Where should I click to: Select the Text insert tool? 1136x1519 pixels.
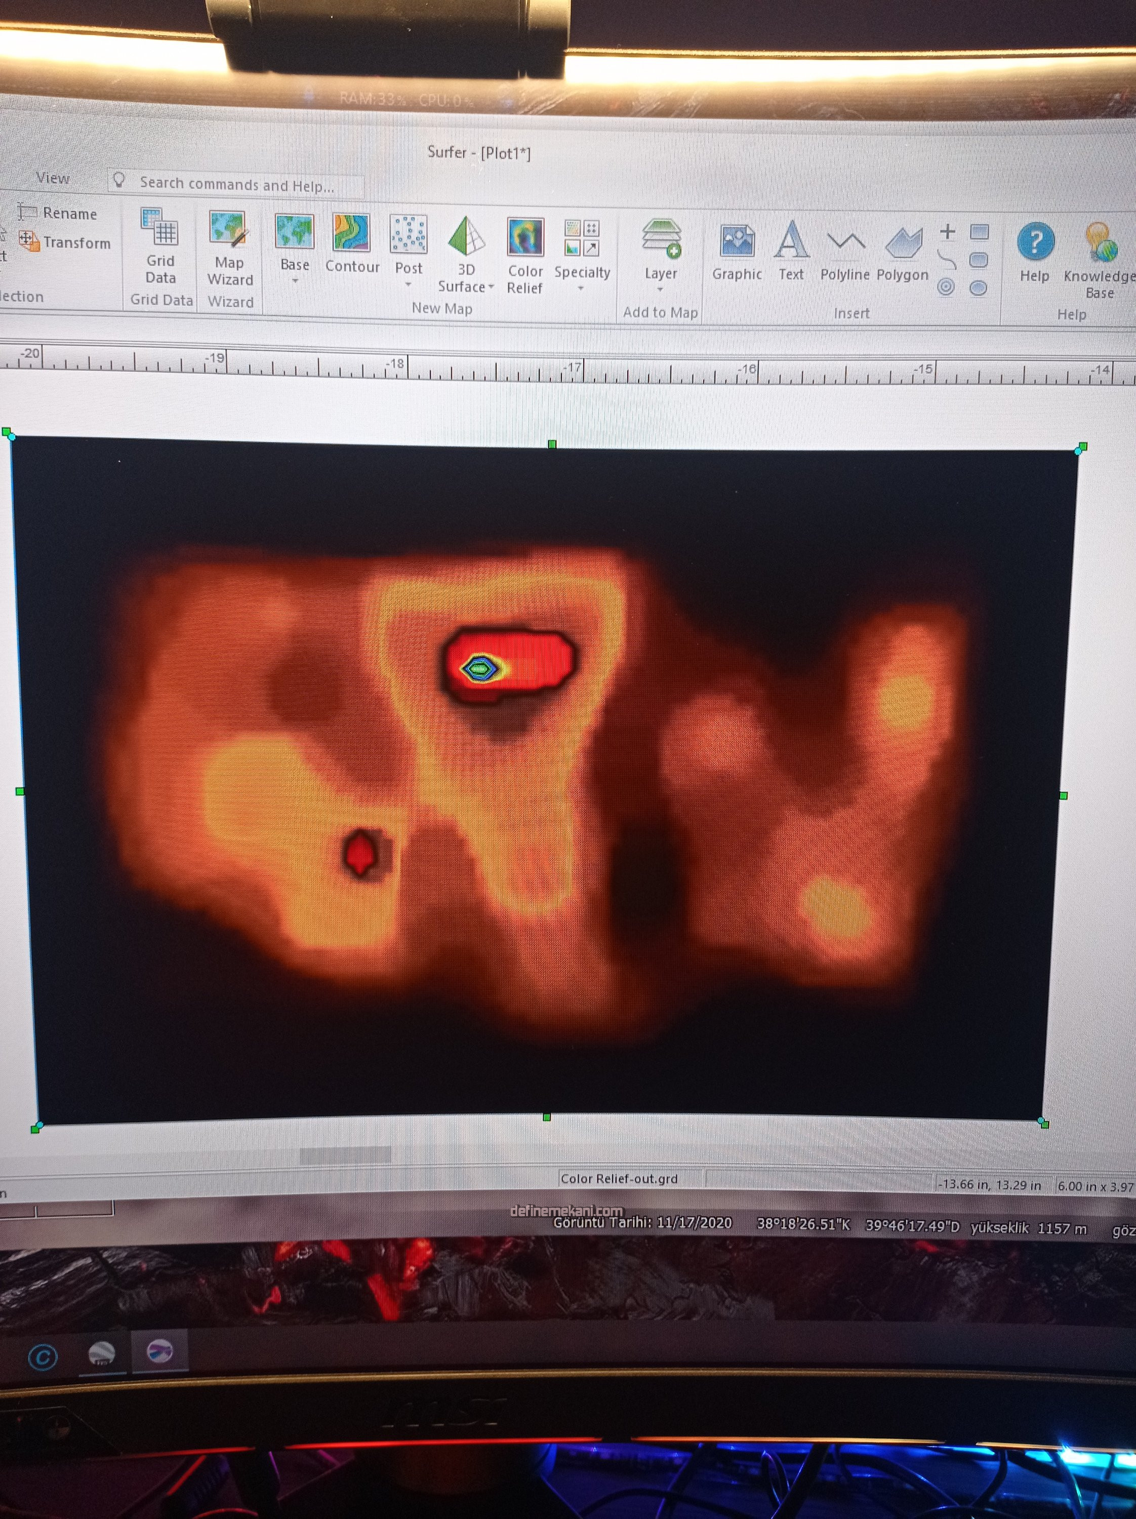(x=791, y=243)
